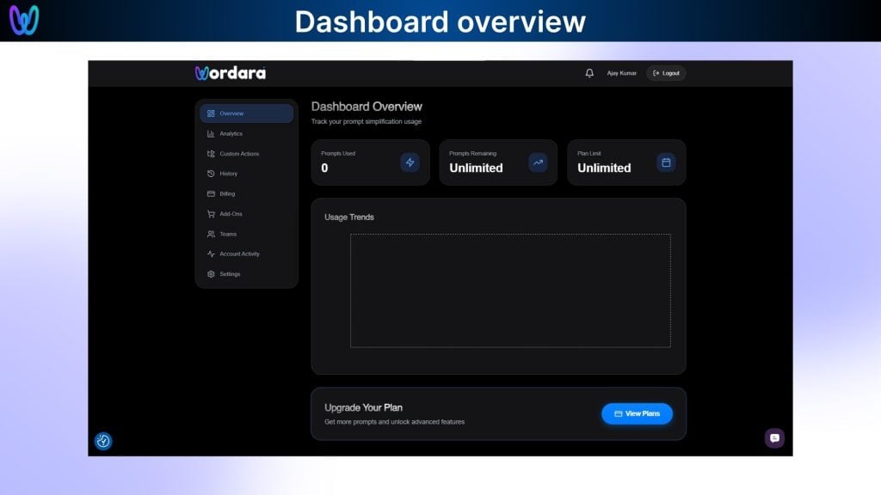Open Billing via the card icon
881x495 pixels.
211,193
